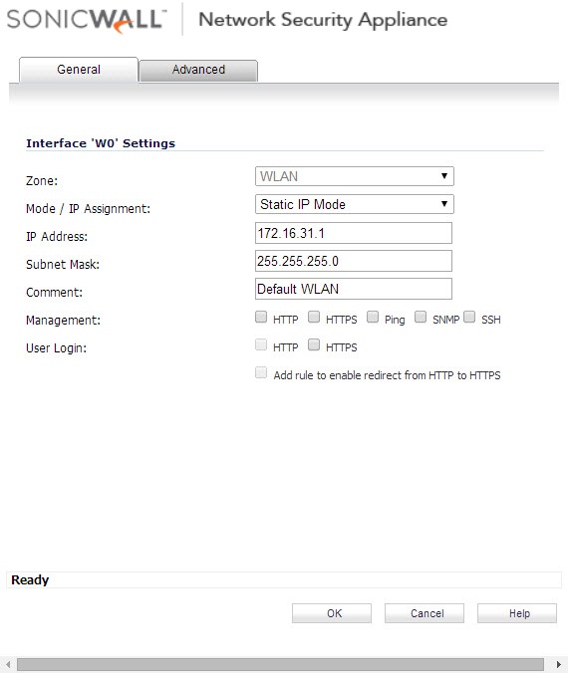Click the SonicWall logo
Screen dimensions: 568x673
tap(87, 20)
